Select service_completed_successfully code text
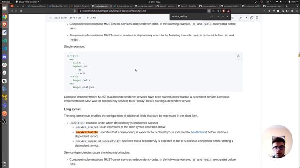 tap(98, 141)
